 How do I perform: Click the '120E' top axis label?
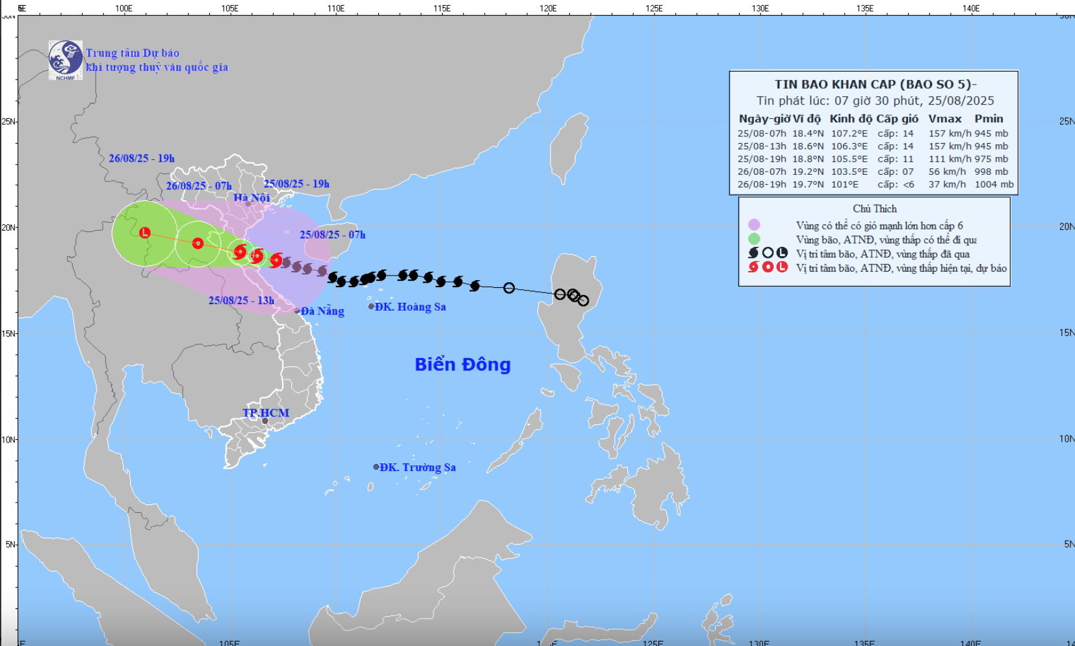tap(548, 8)
